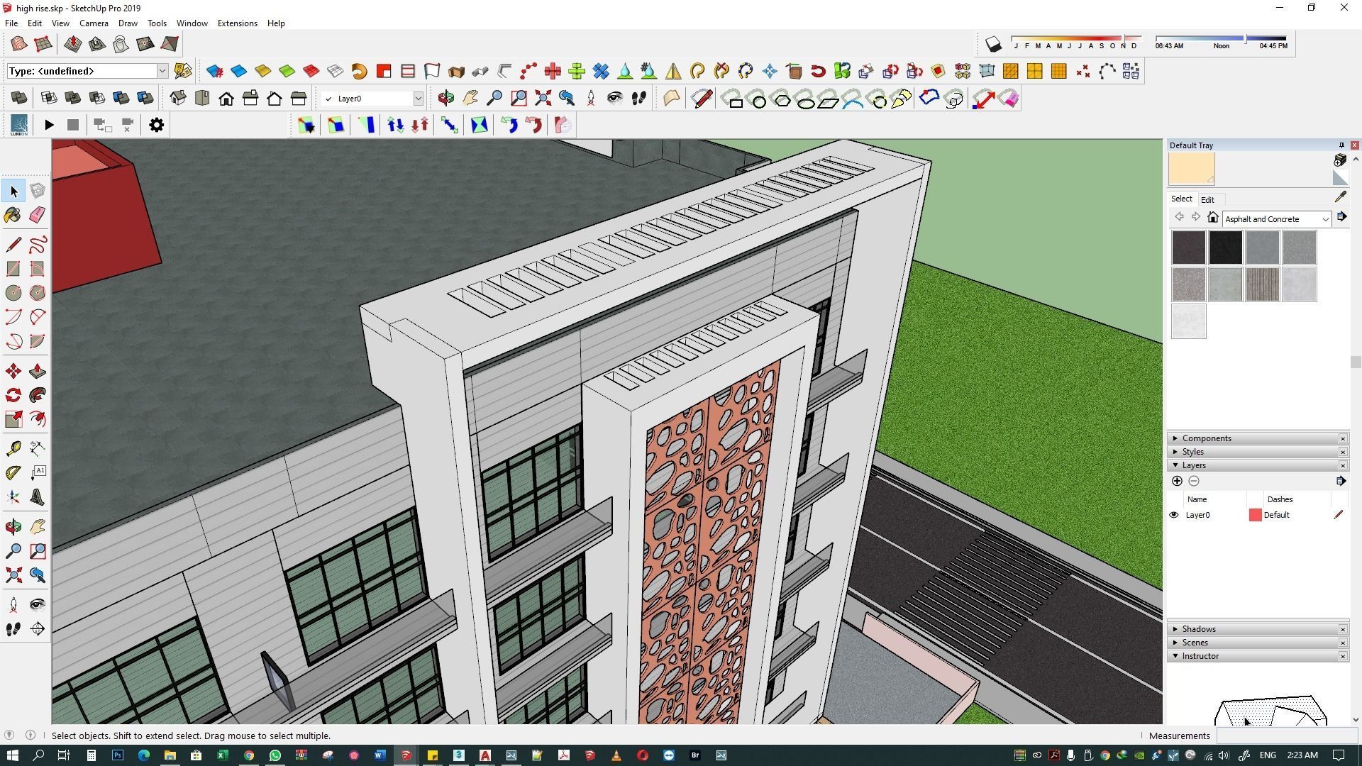Screen dimensions: 1362x766
Task: Open the Camera menu
Action: [x=94, y=23]
